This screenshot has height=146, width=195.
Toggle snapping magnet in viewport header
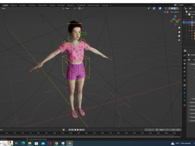click(80, 9)
